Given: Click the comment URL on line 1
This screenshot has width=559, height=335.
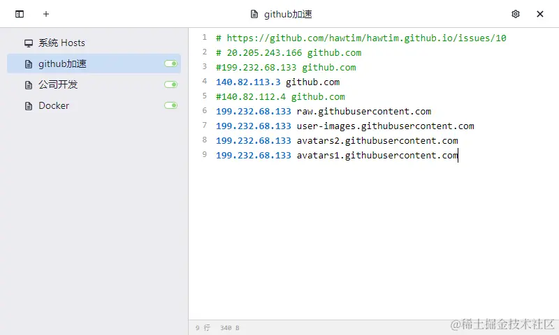Looking at the screenshot, I should (x=366, y=38).
